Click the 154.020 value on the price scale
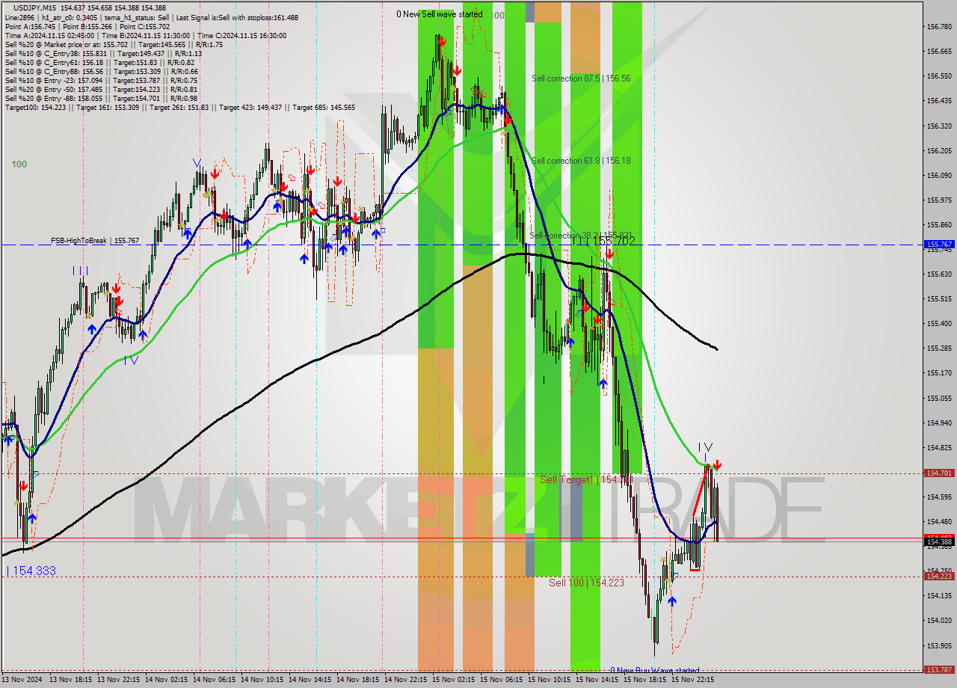 tap(938, 621)
